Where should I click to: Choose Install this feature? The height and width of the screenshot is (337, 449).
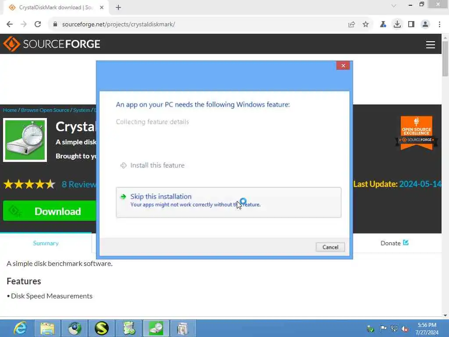point(157,165)
